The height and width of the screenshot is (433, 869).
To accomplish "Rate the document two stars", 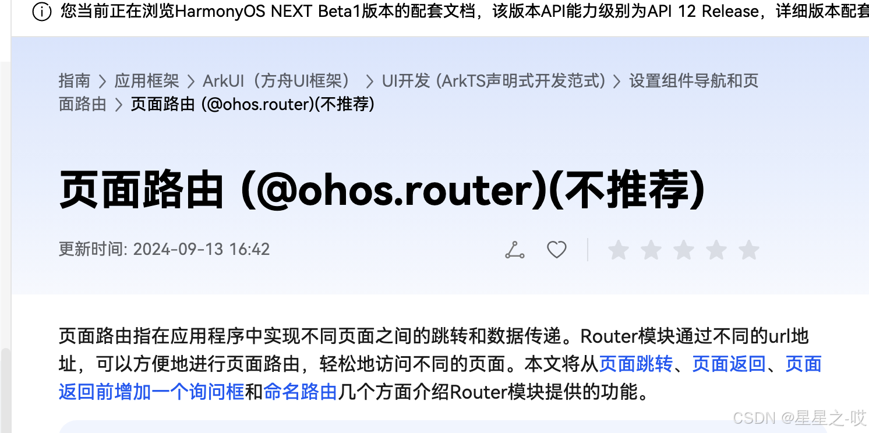I will (651, 250).
